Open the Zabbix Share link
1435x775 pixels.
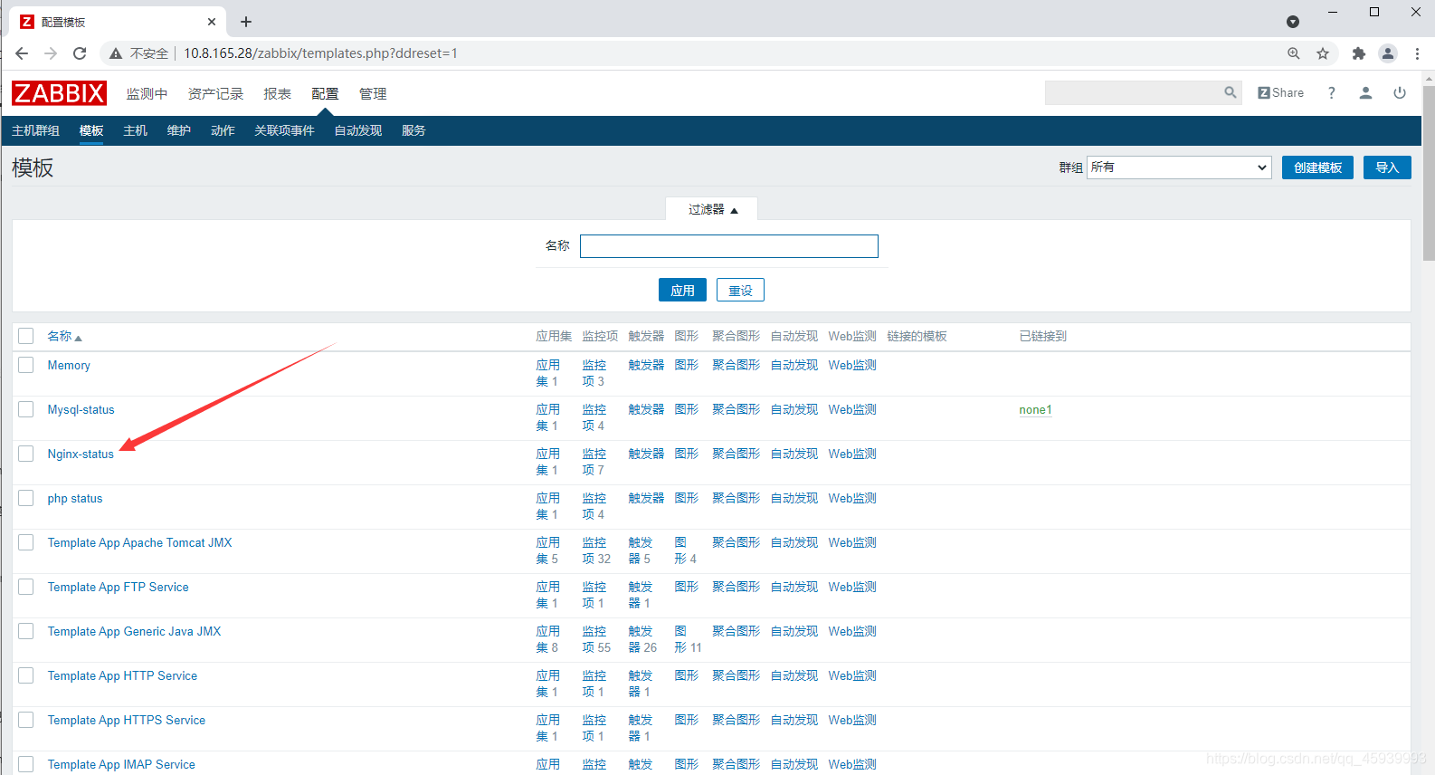[1280, 92]
